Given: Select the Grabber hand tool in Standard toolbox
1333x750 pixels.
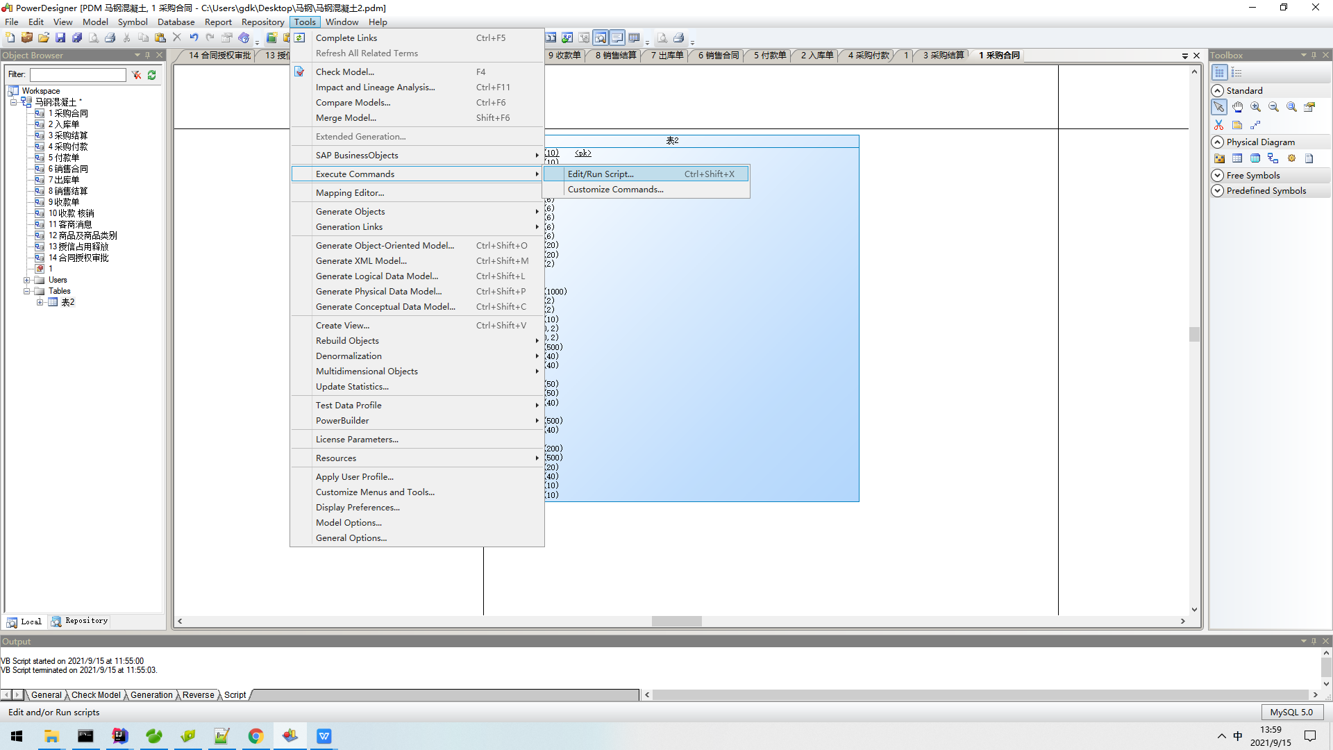Looking at the screenshot, I should click(x=1238, y=106).
